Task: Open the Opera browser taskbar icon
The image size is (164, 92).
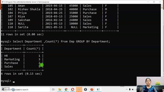Action: click(x=73, y=89)
